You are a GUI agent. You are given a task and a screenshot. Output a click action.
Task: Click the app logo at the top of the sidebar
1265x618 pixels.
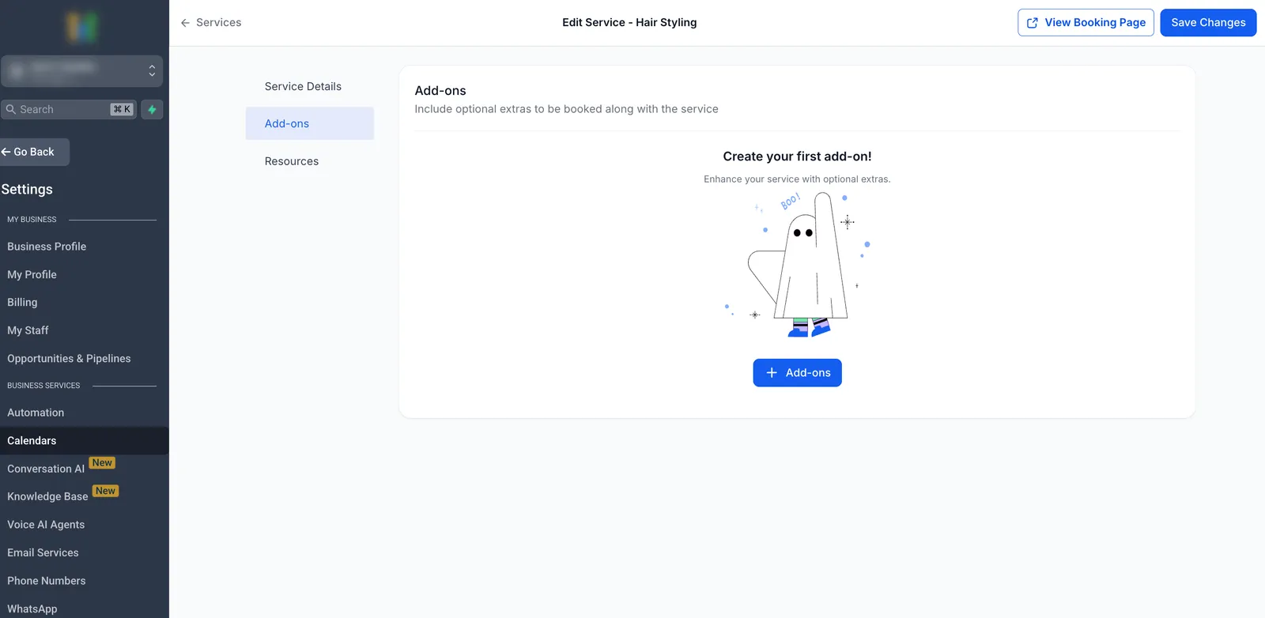pyautogui.click(x=81, y=28)
